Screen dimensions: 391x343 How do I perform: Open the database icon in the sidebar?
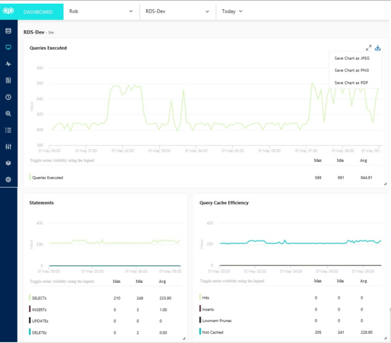8,31
